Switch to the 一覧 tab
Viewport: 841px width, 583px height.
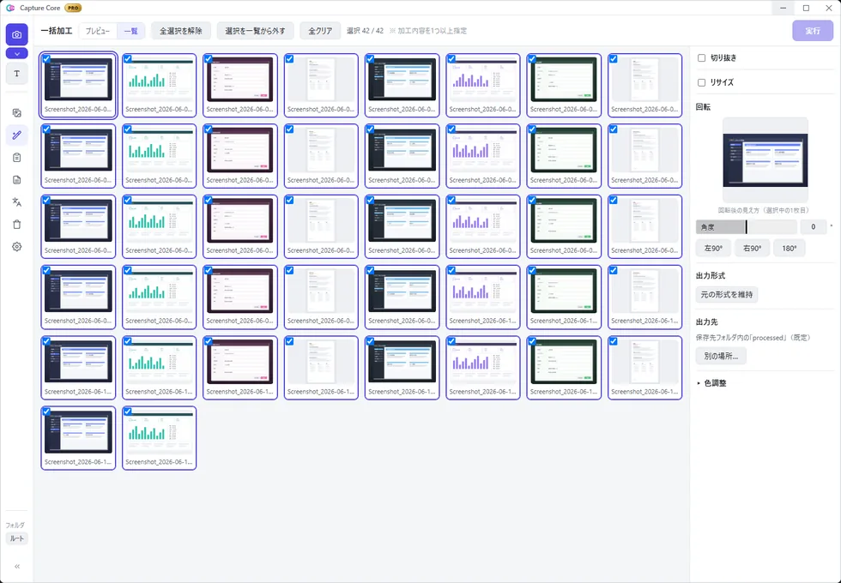point(130,31)
